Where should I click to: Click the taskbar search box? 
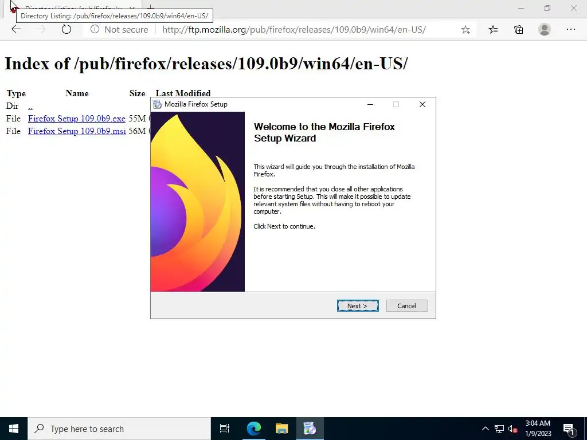tap(119, 429)
